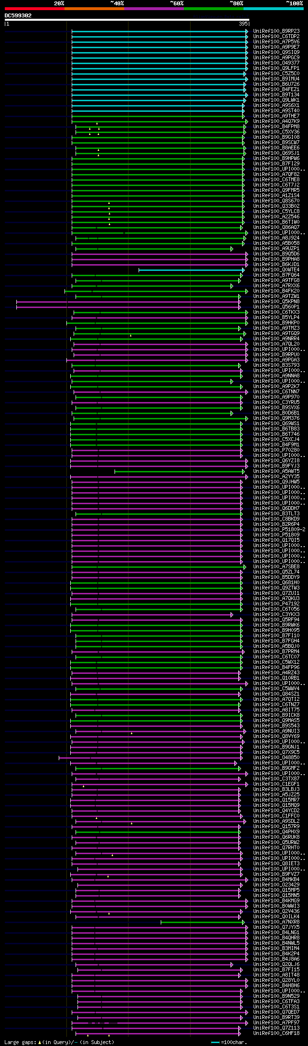
Task: Click the arrowhead ending the UniRef100_A7SBE8 bar
Action: [244, 567]
